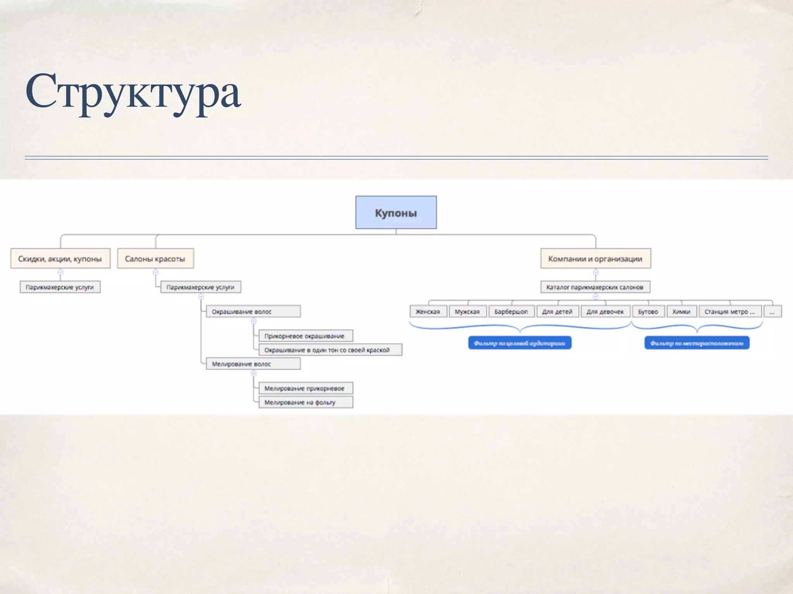
Task: Collapse the Окрашивание волос subtree
Action: (x=254, y=321)
